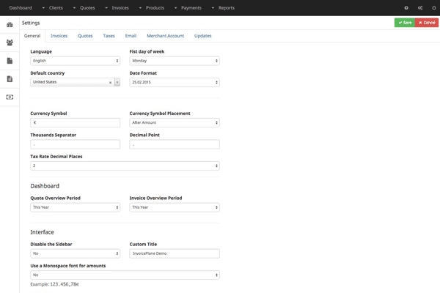Click the quotes document sidebar icon
This screenshot has height=293, width=440.
pyautogui.click(x=10, y=61)
